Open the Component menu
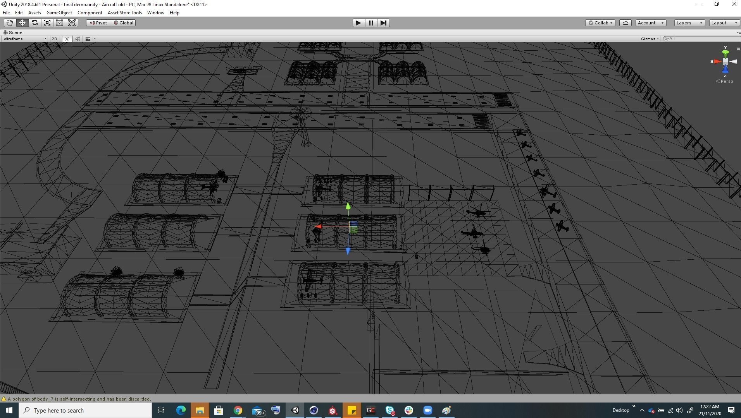The height and width of the screenshot is (418, 741). point(90,13)
